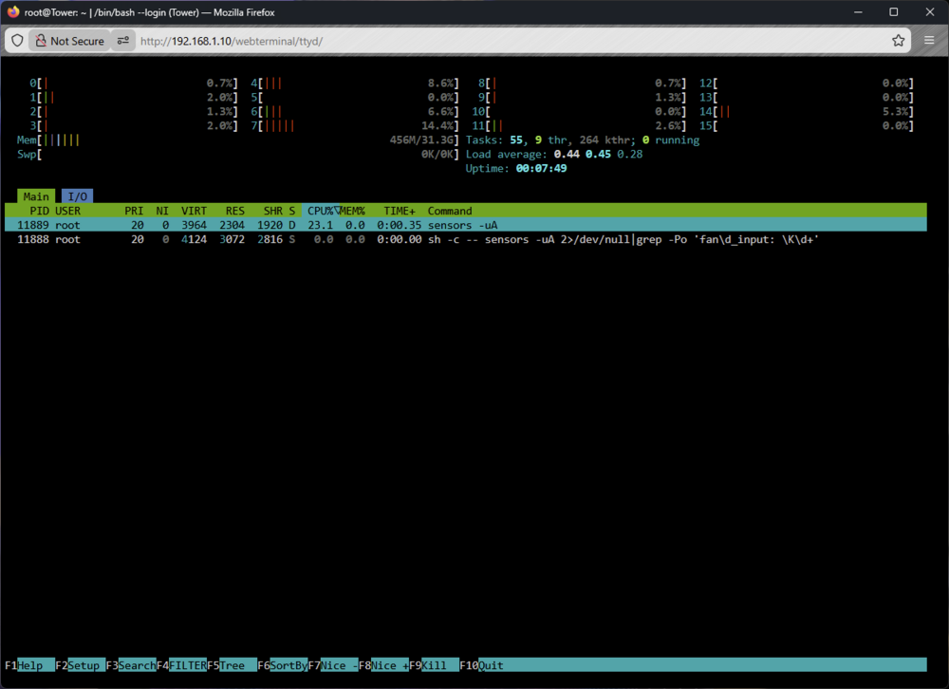The width and height of the screenshot is (949, 689).
Task: Sort by the RES column header
Action: [234, 211]
